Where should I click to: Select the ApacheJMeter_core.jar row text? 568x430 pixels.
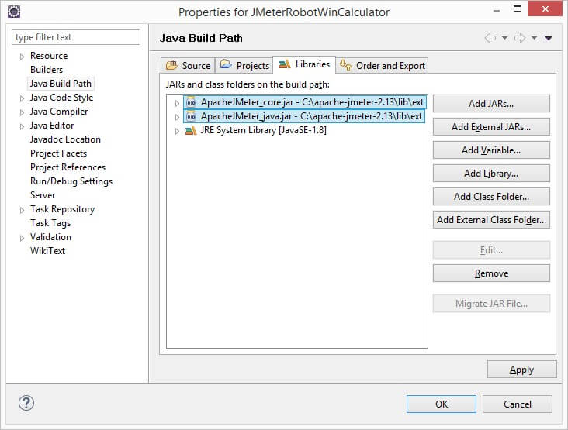[x=312, y=102]
